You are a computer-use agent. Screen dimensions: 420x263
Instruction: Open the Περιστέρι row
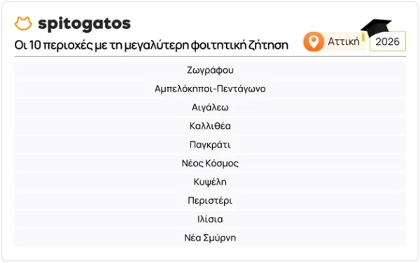(x=210, y=200)
